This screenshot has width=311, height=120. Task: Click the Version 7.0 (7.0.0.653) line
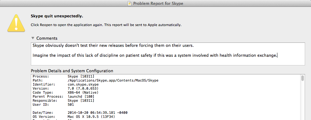pos(65,88)
